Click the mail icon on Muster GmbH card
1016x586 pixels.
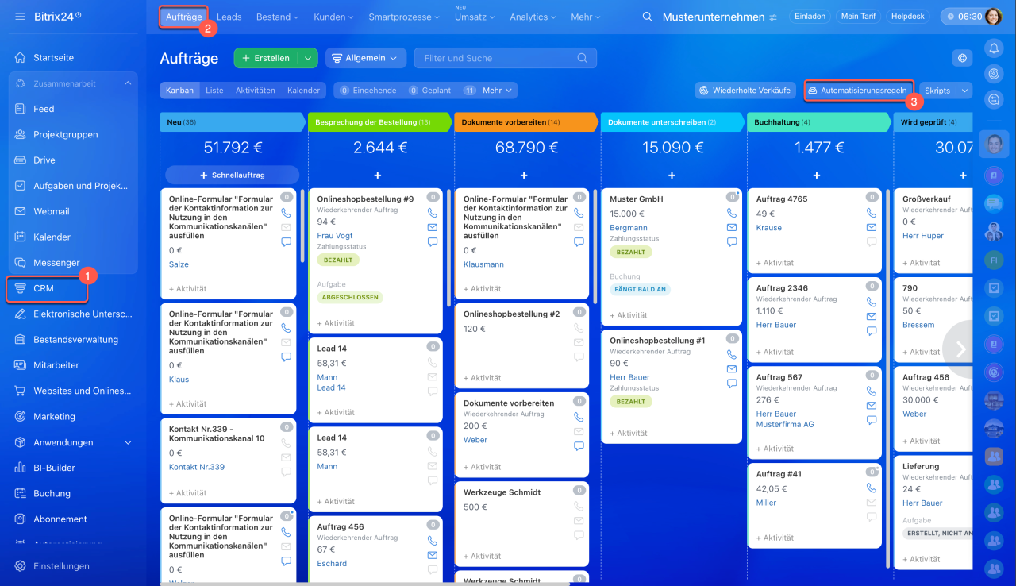click(732, 227)
